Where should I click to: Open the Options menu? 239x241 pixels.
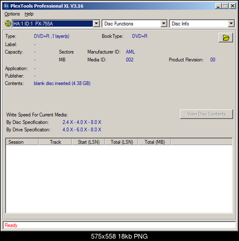[12, 14]
